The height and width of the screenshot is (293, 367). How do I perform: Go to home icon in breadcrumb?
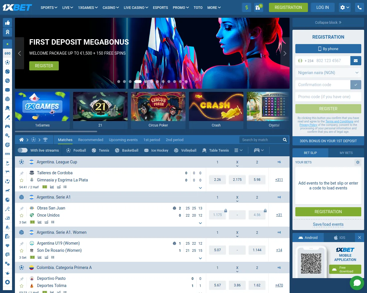[21, 140]
